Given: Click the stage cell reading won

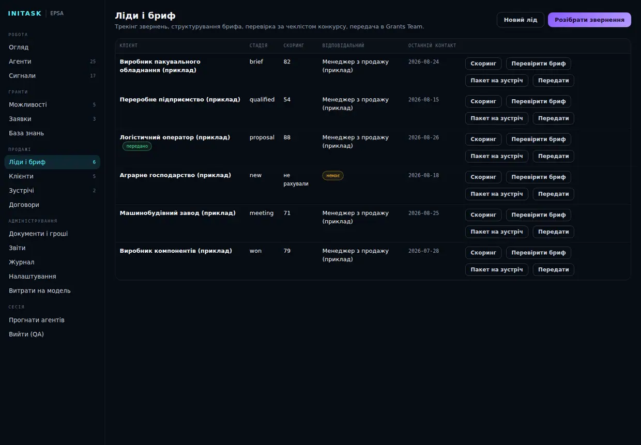Looking at the screenshot, I should click(255, 251).
